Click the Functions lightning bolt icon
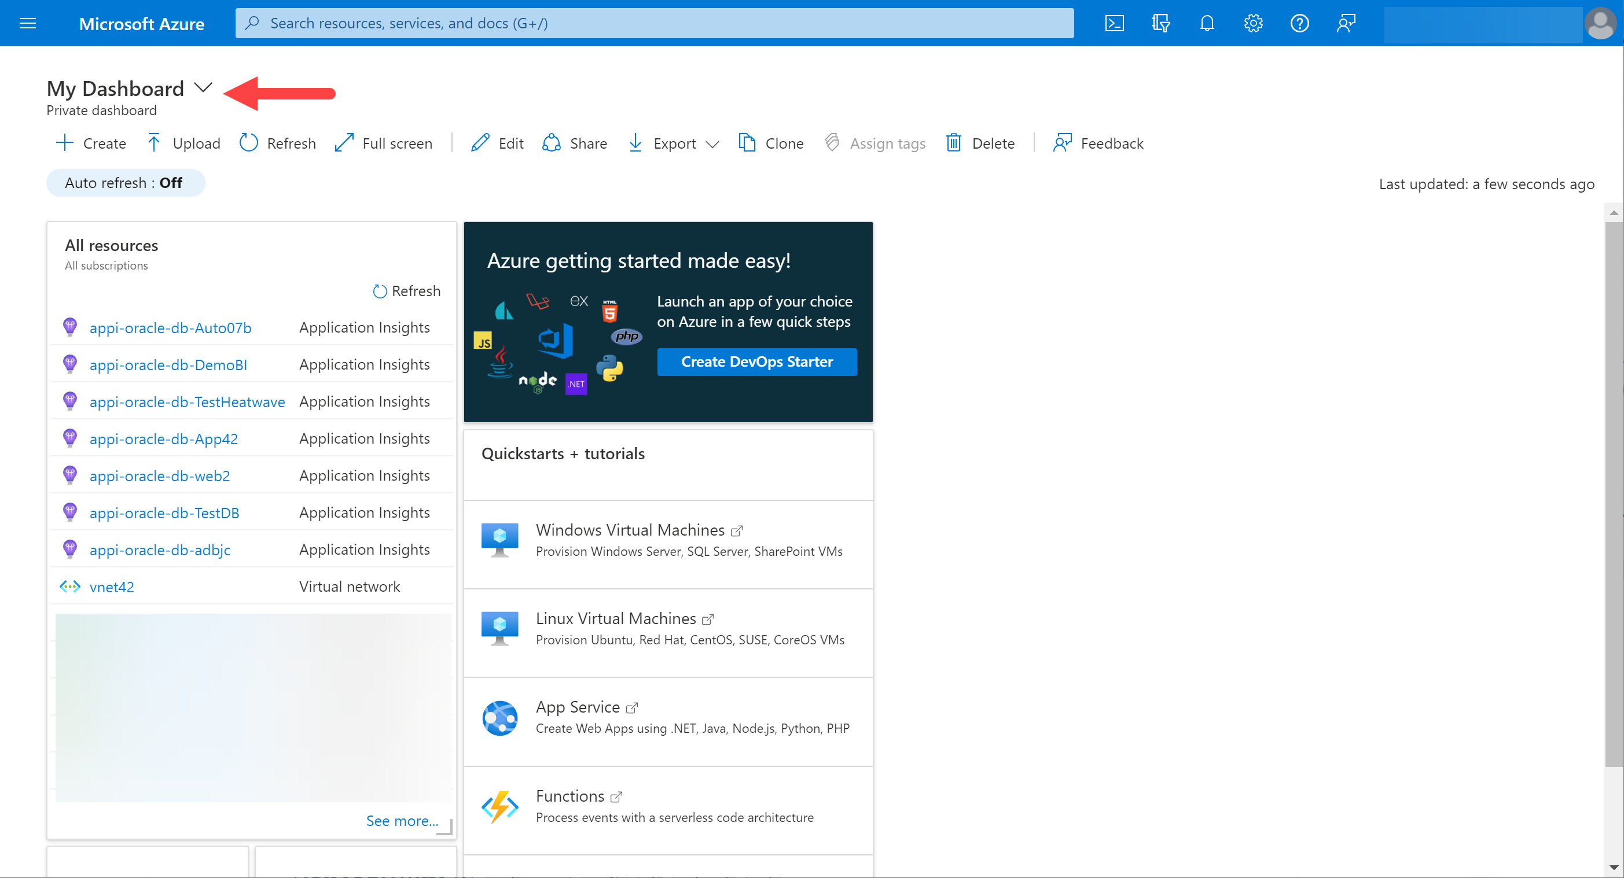Image resolution: width=1624 pixels, height=878 pixels. [x=500, y=807]
